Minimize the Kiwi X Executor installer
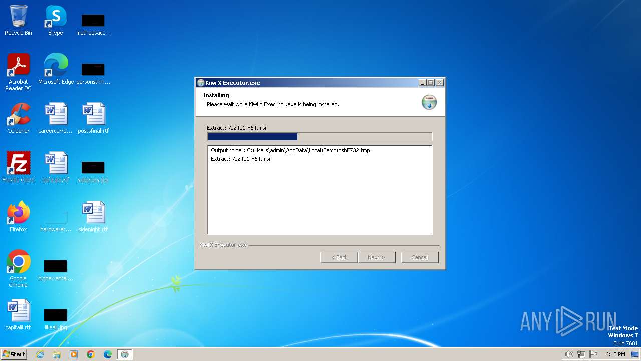The image size is (641, 361). (422, 83)
